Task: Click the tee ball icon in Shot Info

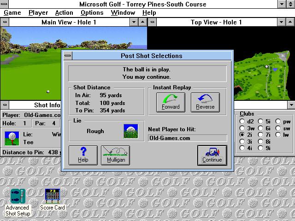Action: pos(12,139)
